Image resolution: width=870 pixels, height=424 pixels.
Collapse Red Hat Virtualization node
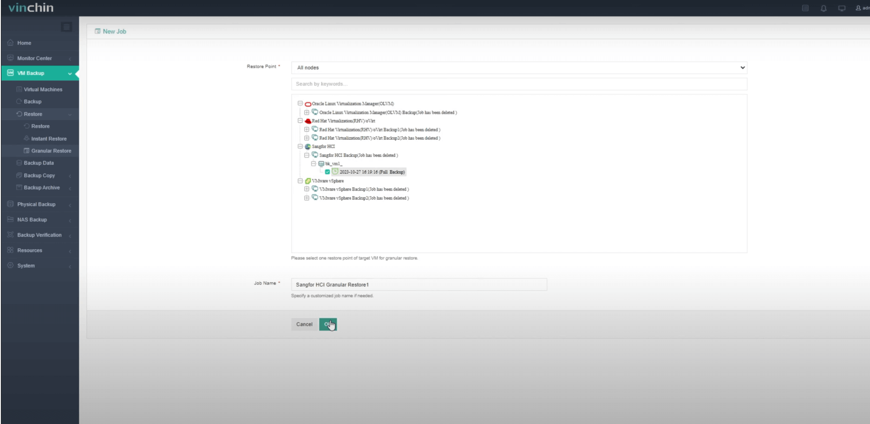(300, 121)
